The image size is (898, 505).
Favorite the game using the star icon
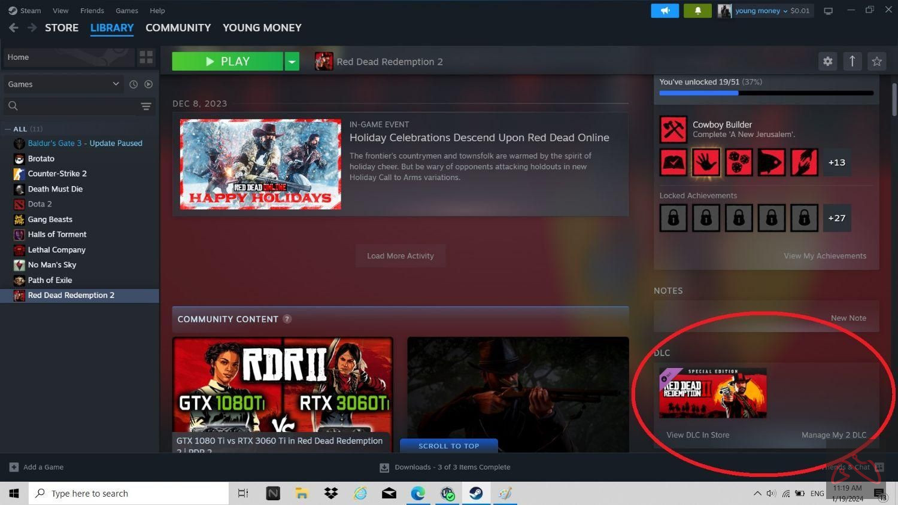point(876,61)
